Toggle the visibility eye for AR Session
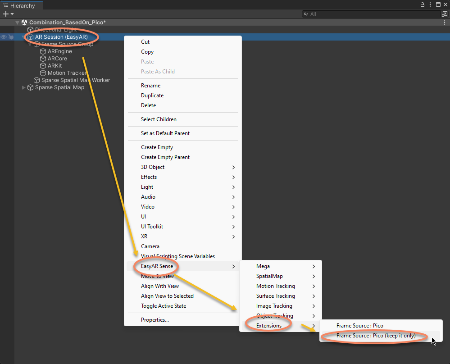 click(4, 36)
